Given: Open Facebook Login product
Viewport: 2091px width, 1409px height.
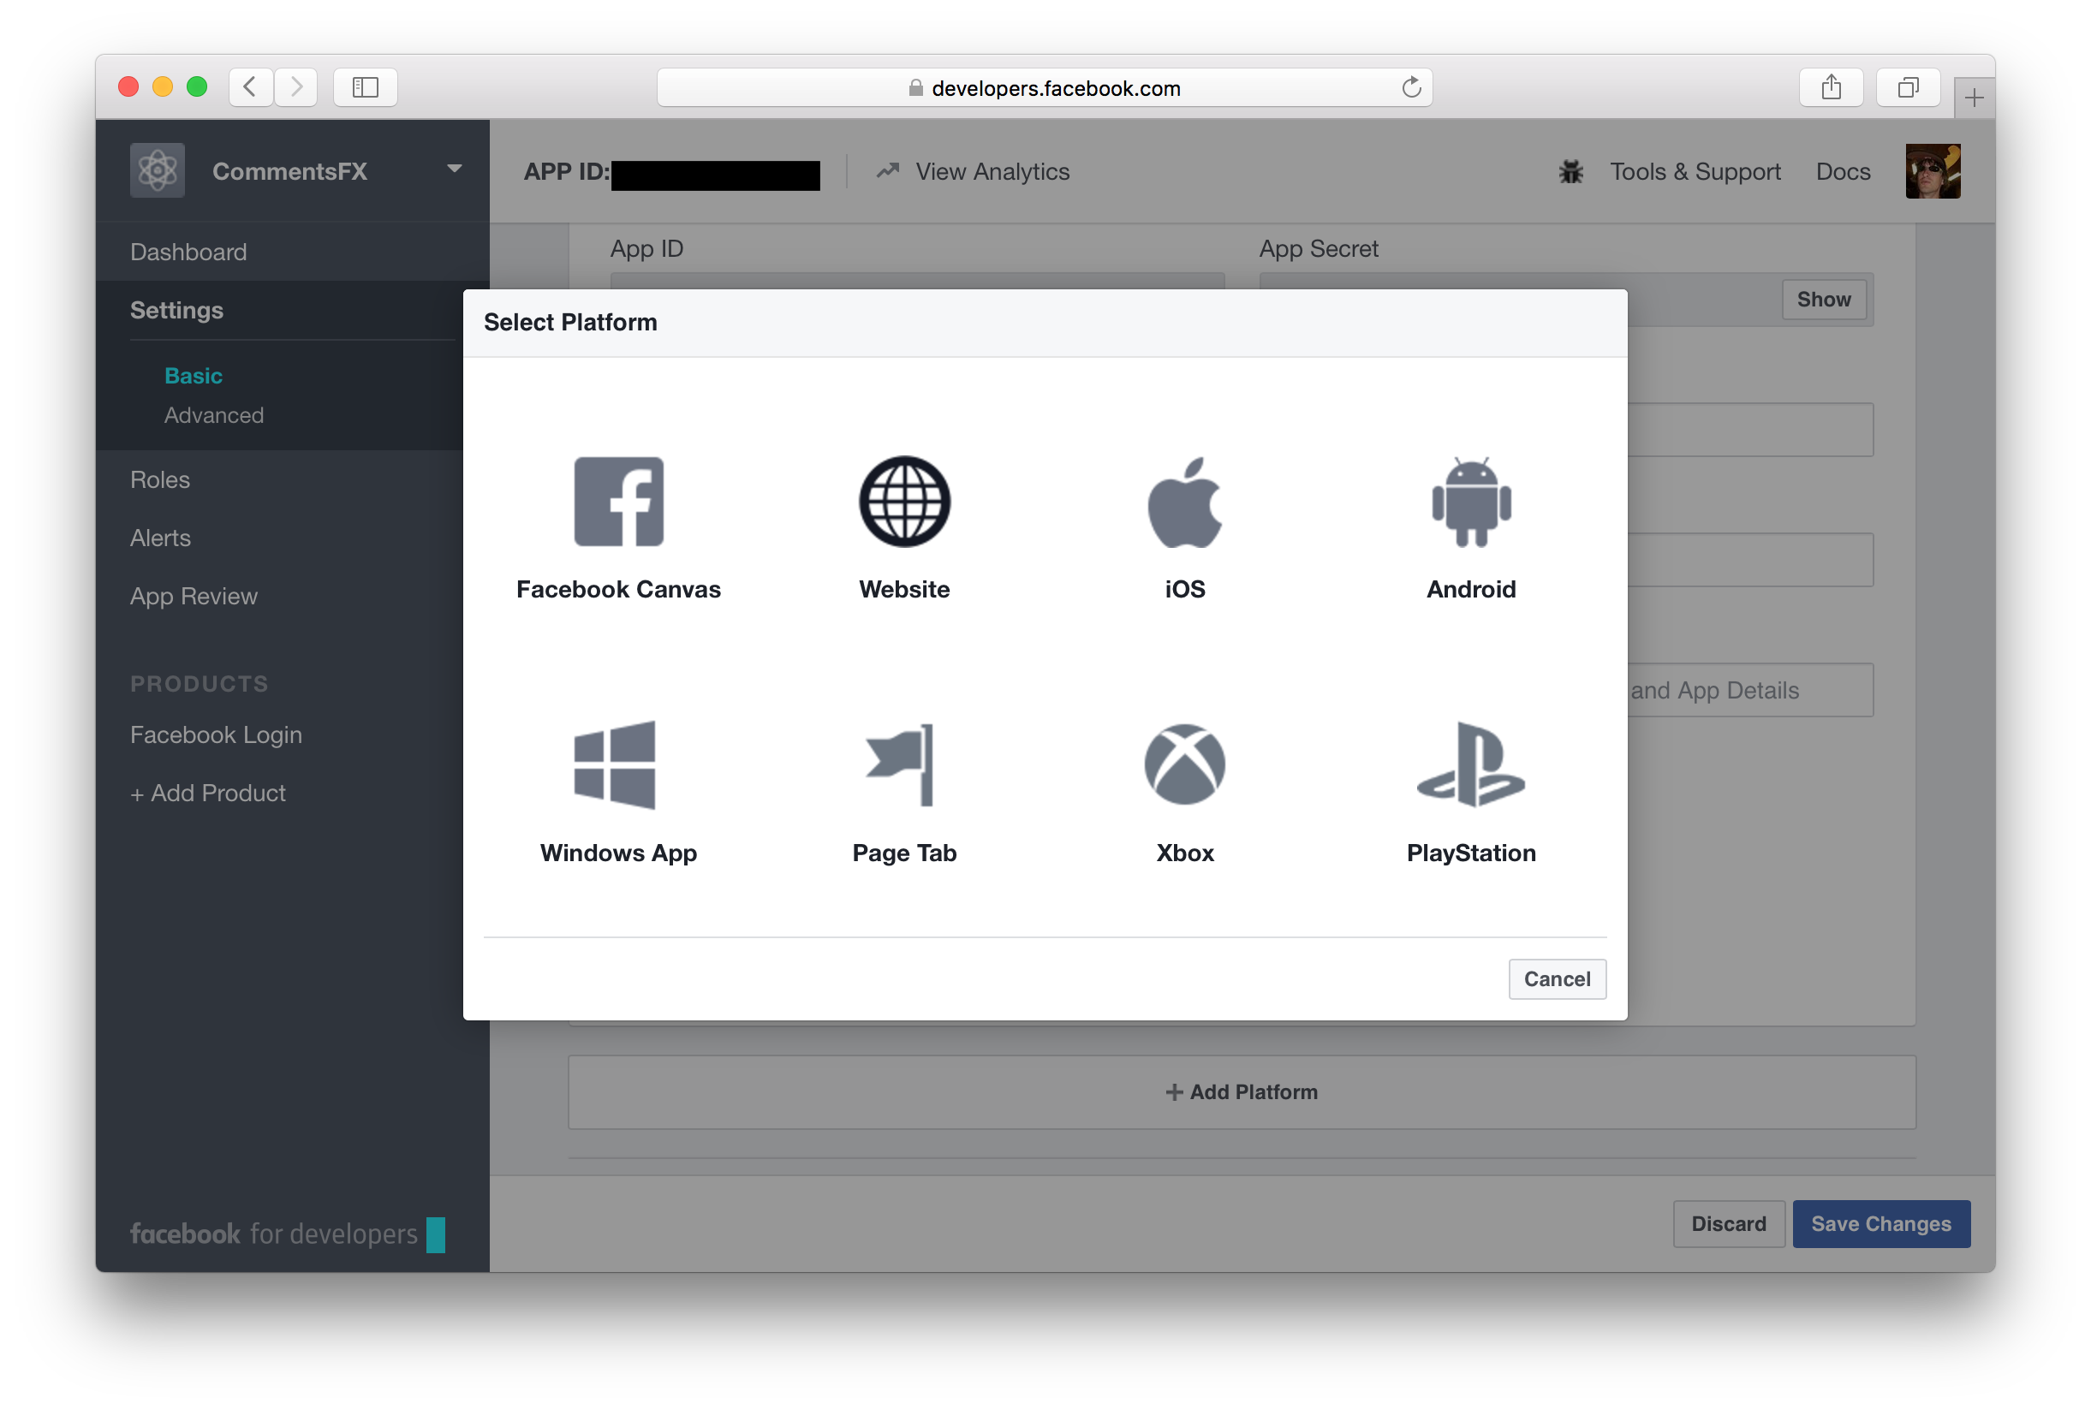Looking at the screenshot, I should [217, 735].
